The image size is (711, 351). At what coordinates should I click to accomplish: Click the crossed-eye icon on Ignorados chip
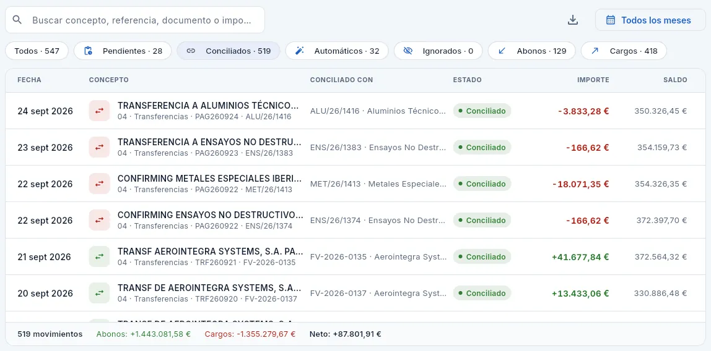pos(408,51)
